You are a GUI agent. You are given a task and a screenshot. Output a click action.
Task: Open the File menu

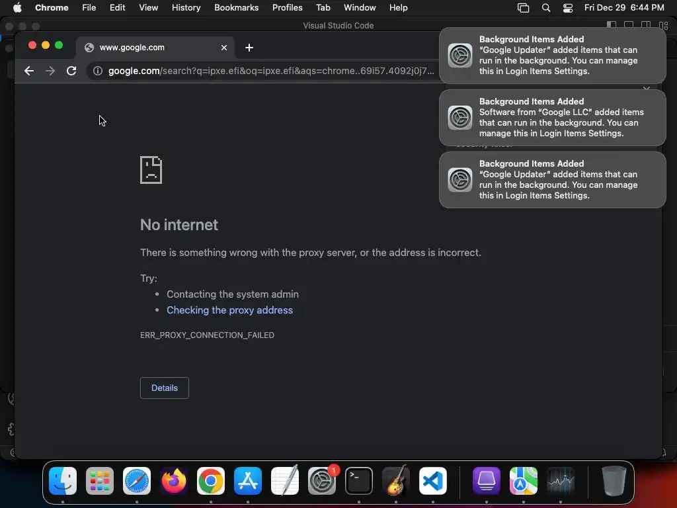[x=89, y=8]
